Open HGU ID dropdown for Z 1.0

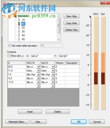click(38, 74)
